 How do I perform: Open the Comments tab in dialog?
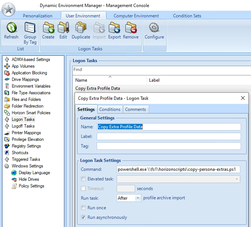pyautogui.click(x=135, y=109)
